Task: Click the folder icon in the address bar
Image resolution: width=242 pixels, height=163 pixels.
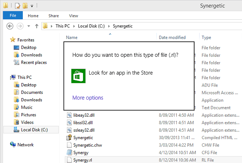Action: tap(45, 26)
